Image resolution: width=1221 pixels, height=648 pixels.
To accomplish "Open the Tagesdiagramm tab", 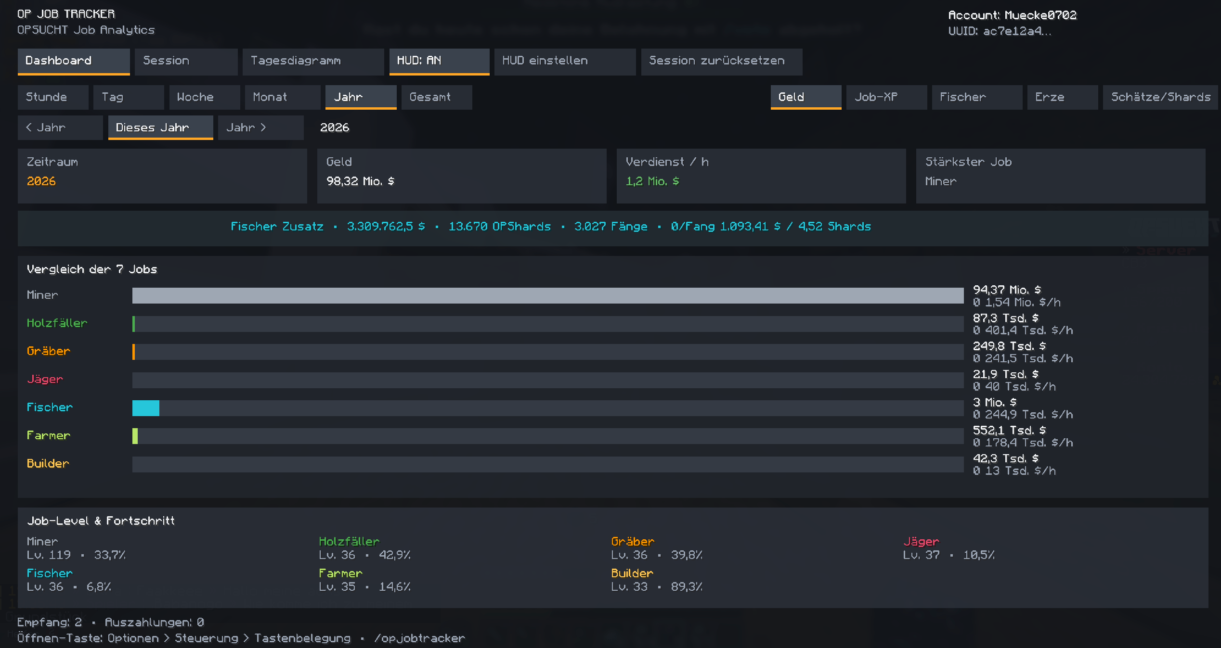I will (x=313, y=61).
